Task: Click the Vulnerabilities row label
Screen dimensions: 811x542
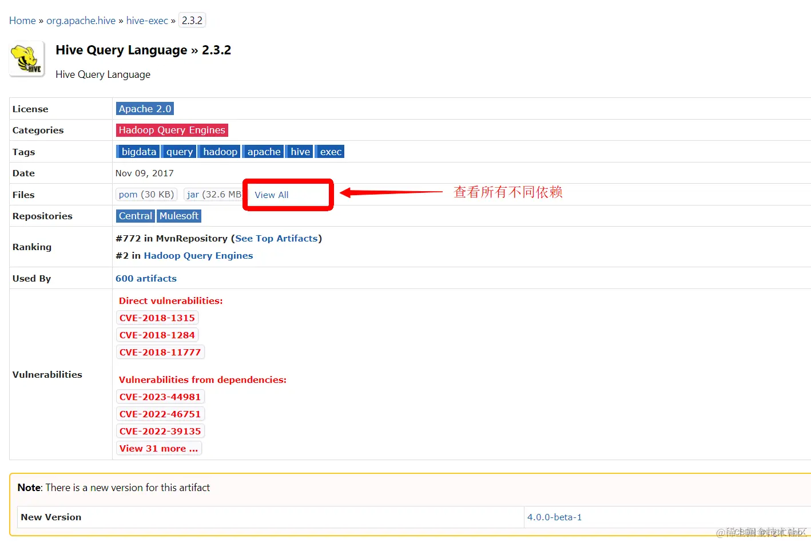Action: point(47,374)
